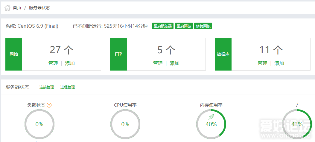Switch to the 连接管理 tab
The height and width of the screenshot is (142, 315).
coord(47,87)
